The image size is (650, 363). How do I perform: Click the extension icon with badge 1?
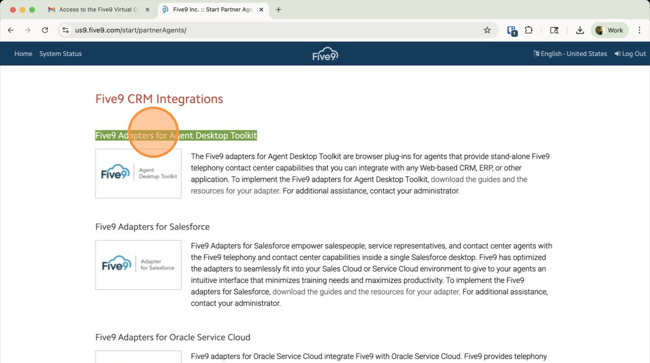[x=512, y=31]
